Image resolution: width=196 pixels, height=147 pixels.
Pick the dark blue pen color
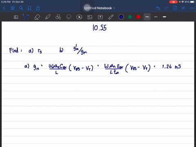click(x=121, y=17)
